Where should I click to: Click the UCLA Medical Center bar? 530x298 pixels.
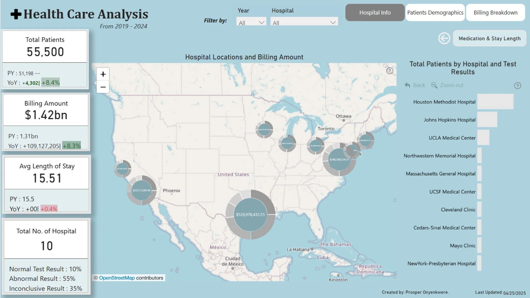tap(483, 137)
